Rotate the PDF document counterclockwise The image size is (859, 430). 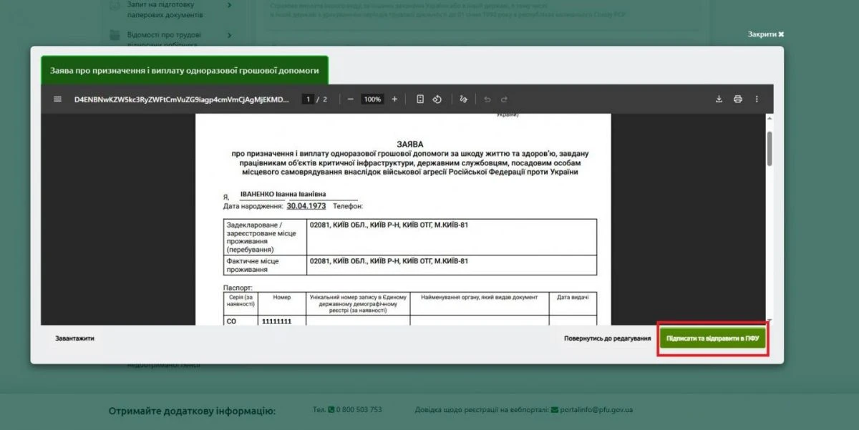(x=437, y=99)
